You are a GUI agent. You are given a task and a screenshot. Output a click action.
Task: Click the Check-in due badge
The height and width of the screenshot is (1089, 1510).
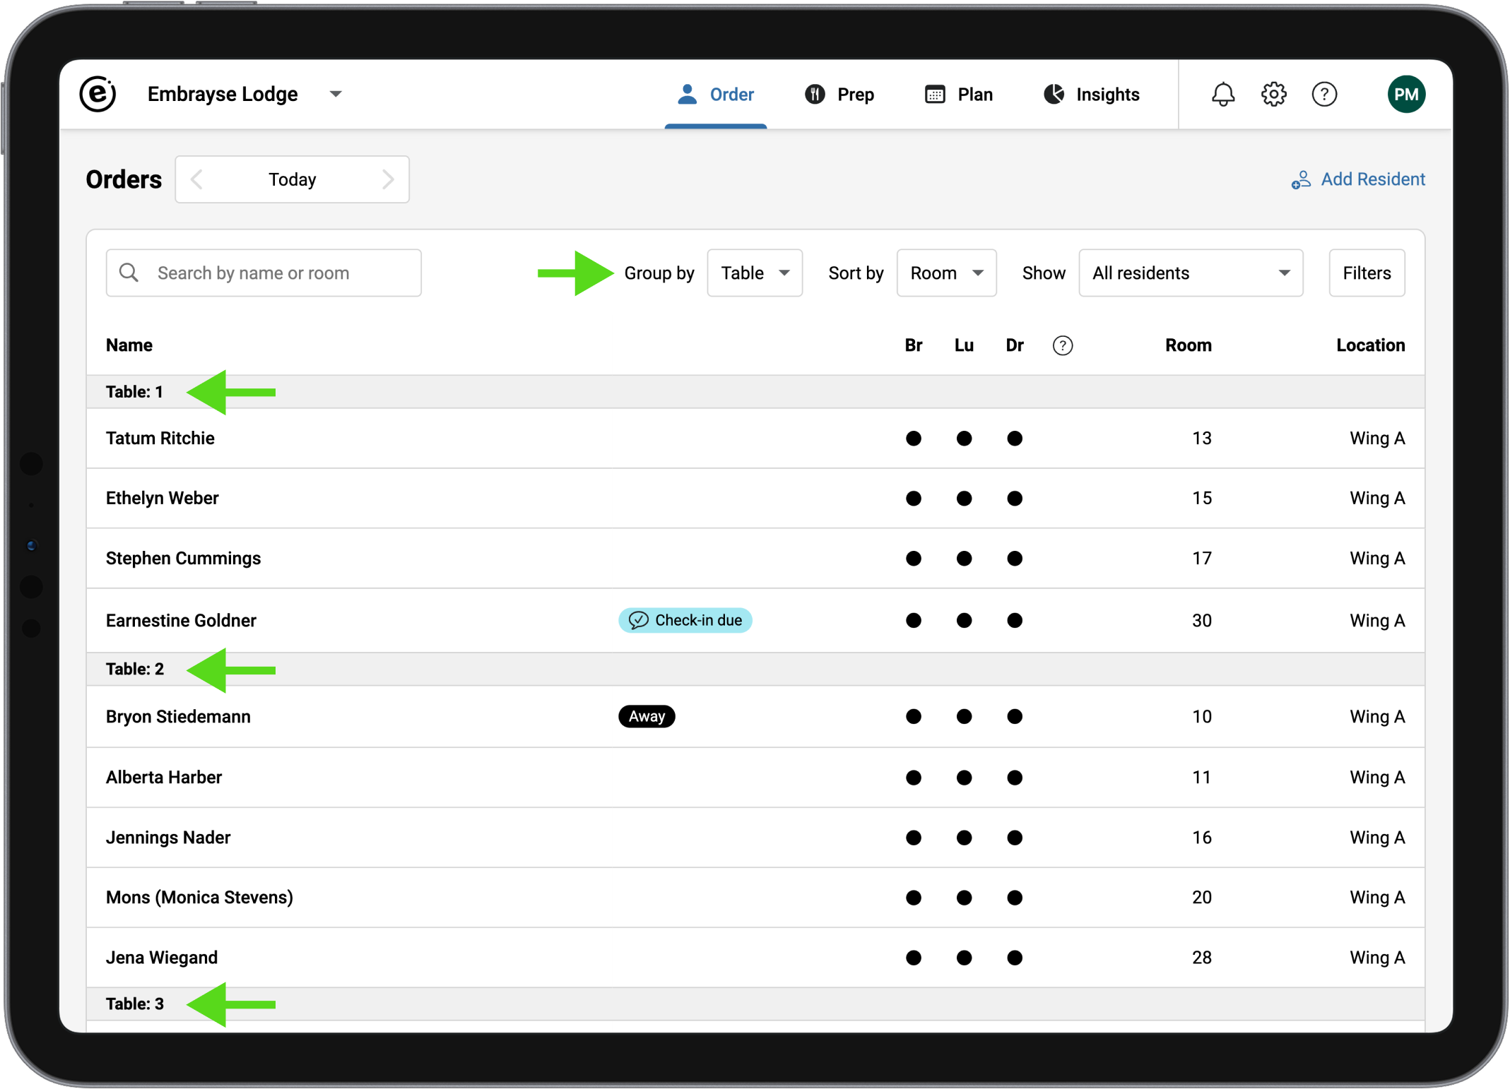[685, 620]
